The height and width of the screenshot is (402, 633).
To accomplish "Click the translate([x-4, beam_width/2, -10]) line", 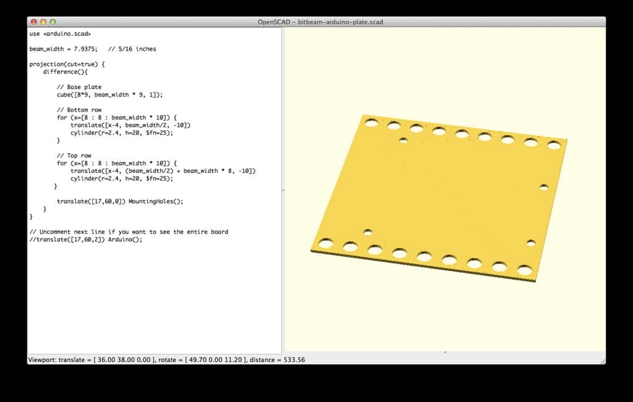I will [x=130, y=125].
